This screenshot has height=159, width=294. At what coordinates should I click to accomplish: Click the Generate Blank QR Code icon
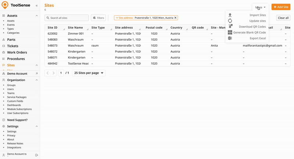(230, 32)
